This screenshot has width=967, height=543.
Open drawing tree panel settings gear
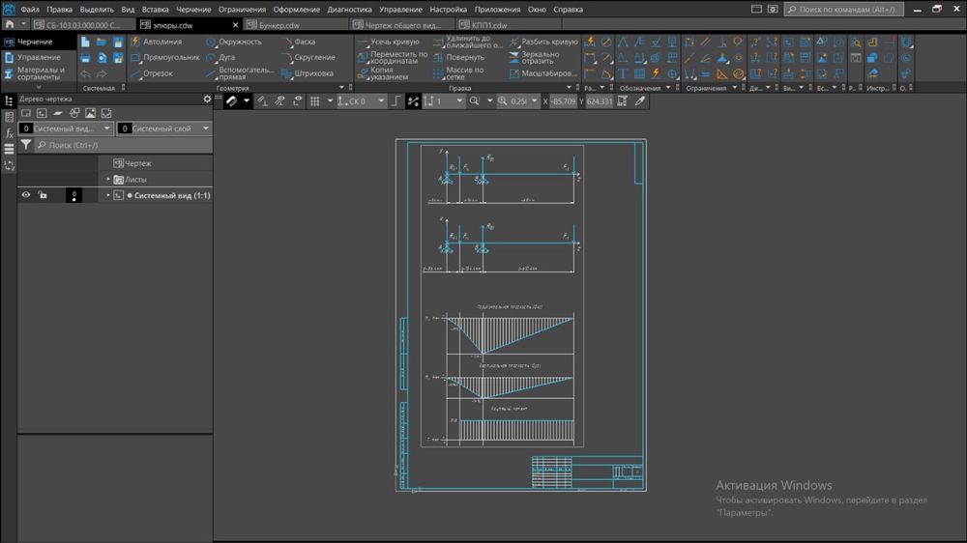click(x=207, y=99)
